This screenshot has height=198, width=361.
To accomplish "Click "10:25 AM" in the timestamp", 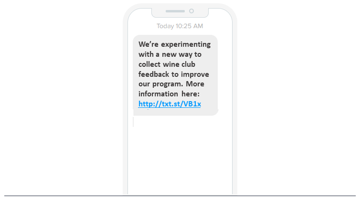I will tap(190, 26).
